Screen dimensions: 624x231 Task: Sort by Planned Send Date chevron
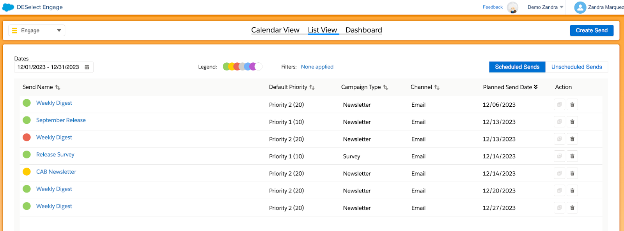pos(536,87)
